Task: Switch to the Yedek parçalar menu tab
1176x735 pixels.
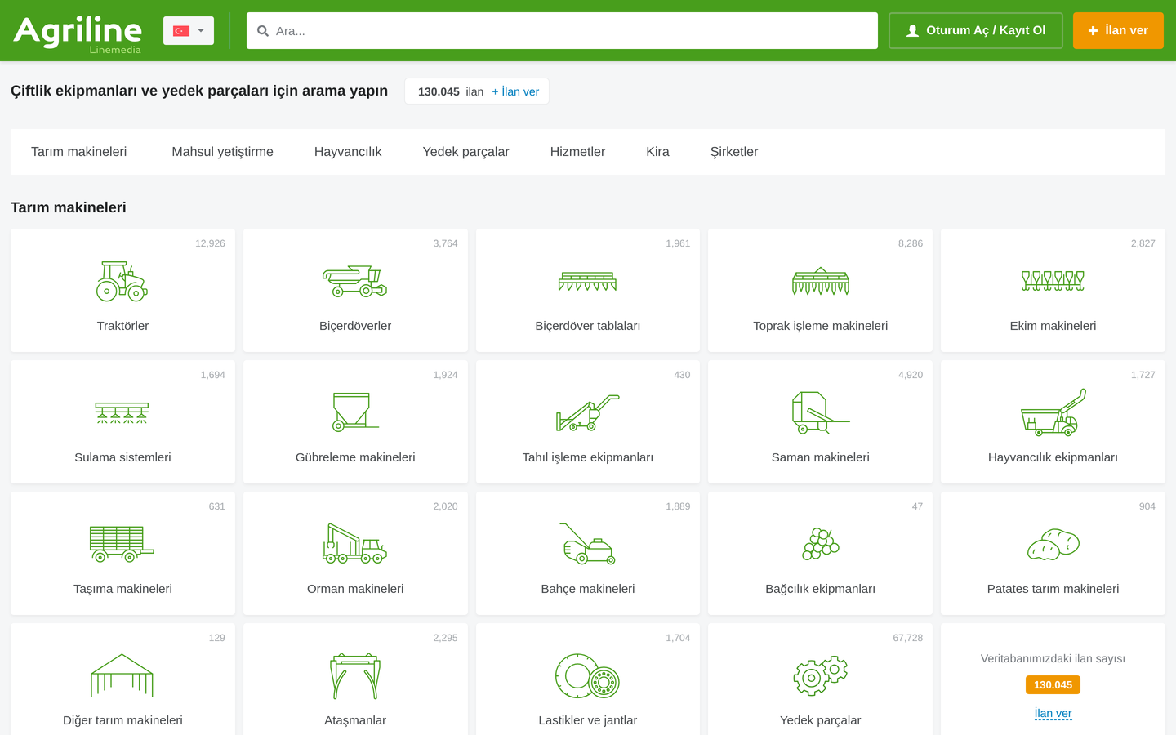Action: pyautogui.click(x=465, y=152)
